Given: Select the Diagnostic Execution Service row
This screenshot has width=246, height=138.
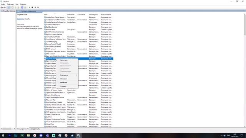Looking at the screenshot, I should (78, 51).
